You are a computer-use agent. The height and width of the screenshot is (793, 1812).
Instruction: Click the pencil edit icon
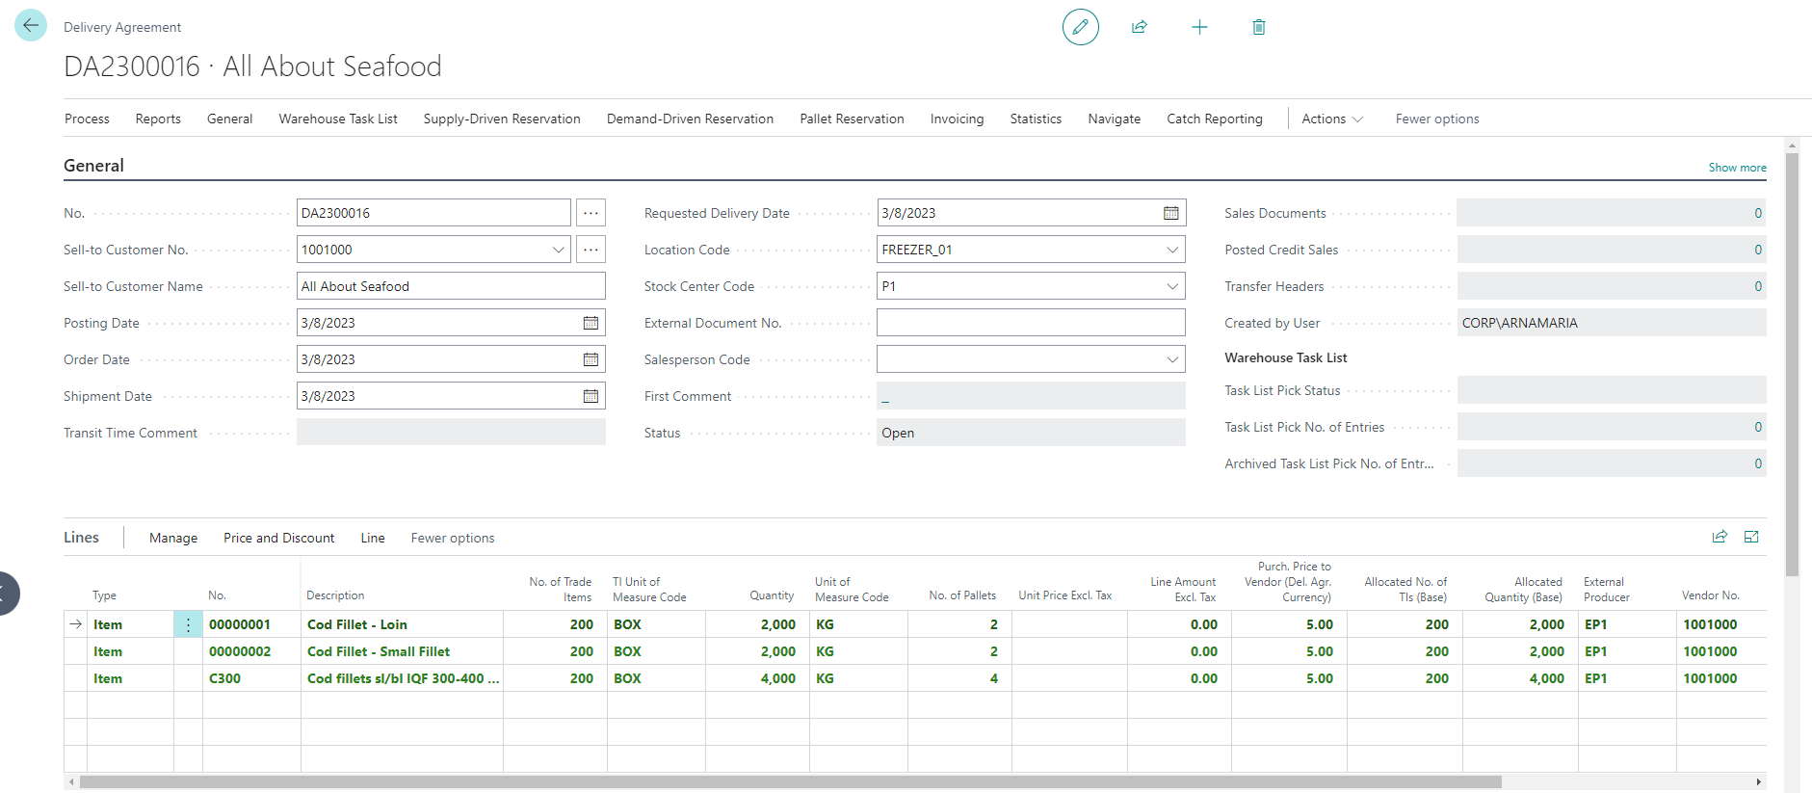(1080, 27)
